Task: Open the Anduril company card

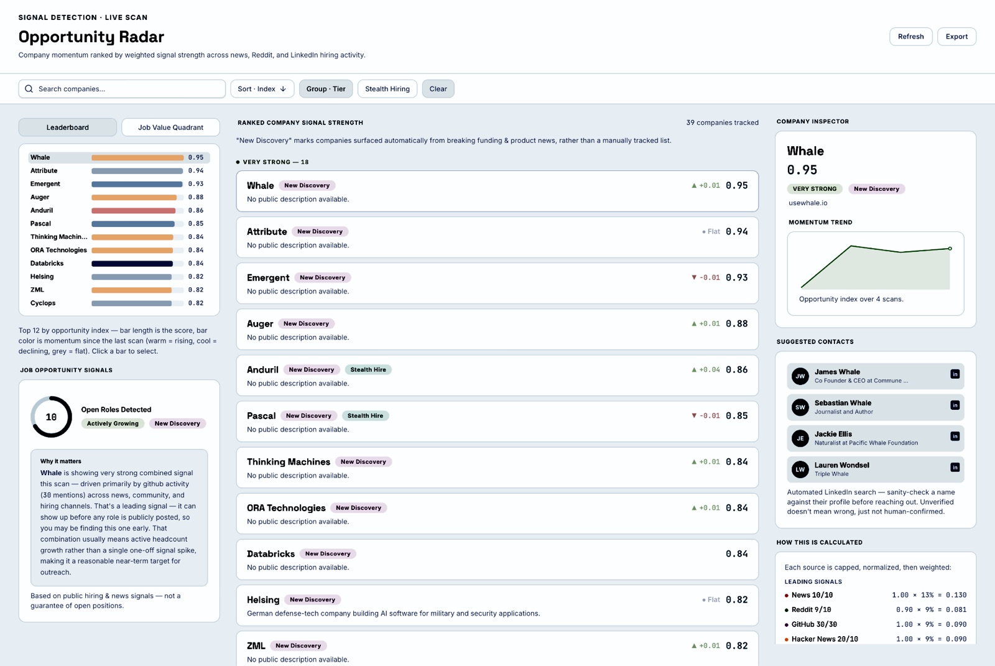Action: pos(497,376)
